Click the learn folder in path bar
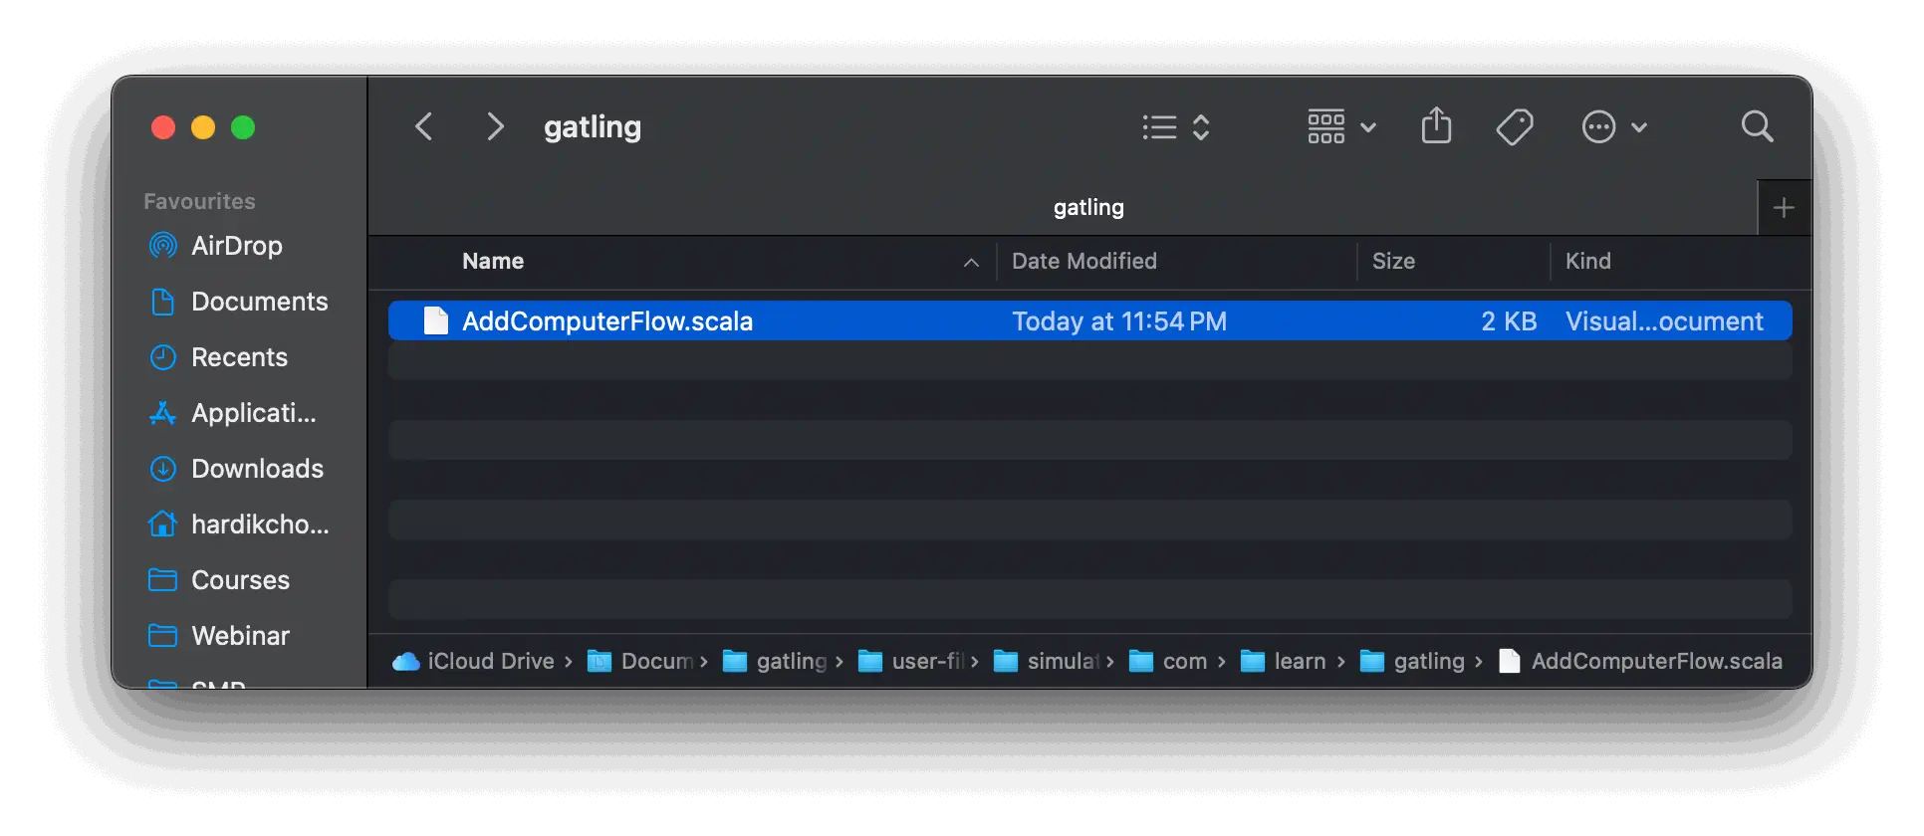 tap(1283, 661)
